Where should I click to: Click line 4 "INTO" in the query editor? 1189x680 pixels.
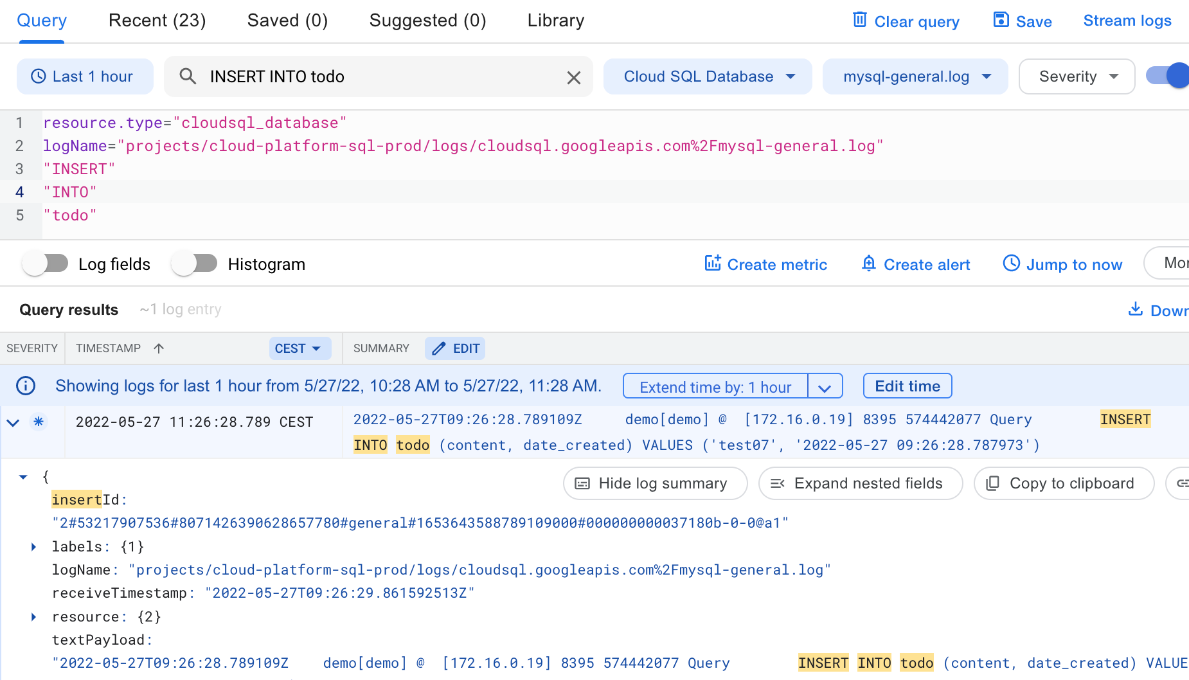[x=70, y=192]
